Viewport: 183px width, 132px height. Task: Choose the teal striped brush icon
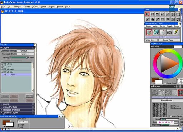click(x=156, y=32)
